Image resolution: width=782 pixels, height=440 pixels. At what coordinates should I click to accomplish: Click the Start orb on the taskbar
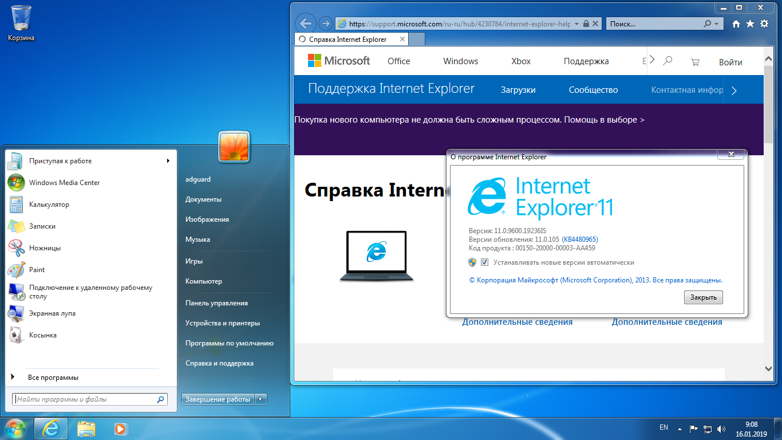(x=15, y=429)
